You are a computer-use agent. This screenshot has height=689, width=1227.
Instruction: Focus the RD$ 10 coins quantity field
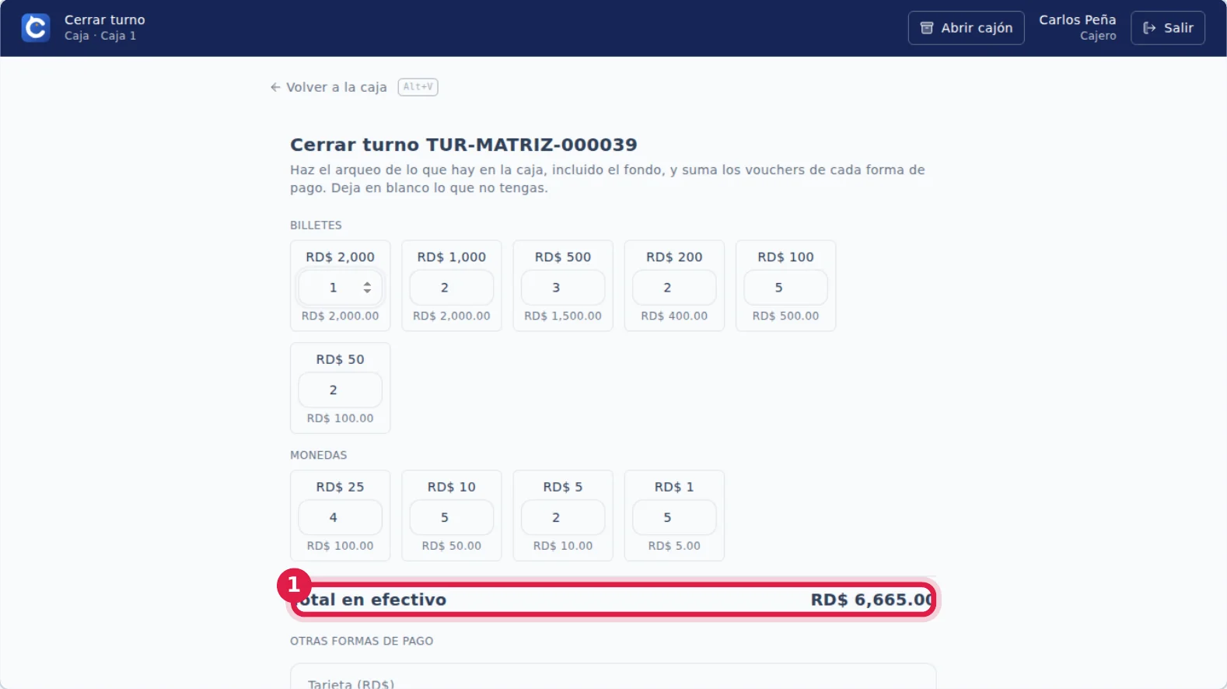tap(451, 518)
